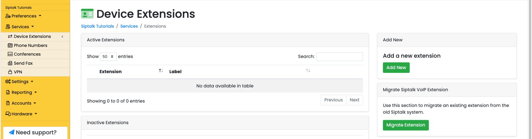Screen dimensions: 532x139
Task: Open the Show 50 entries dropdown
Action: [108, 57]
